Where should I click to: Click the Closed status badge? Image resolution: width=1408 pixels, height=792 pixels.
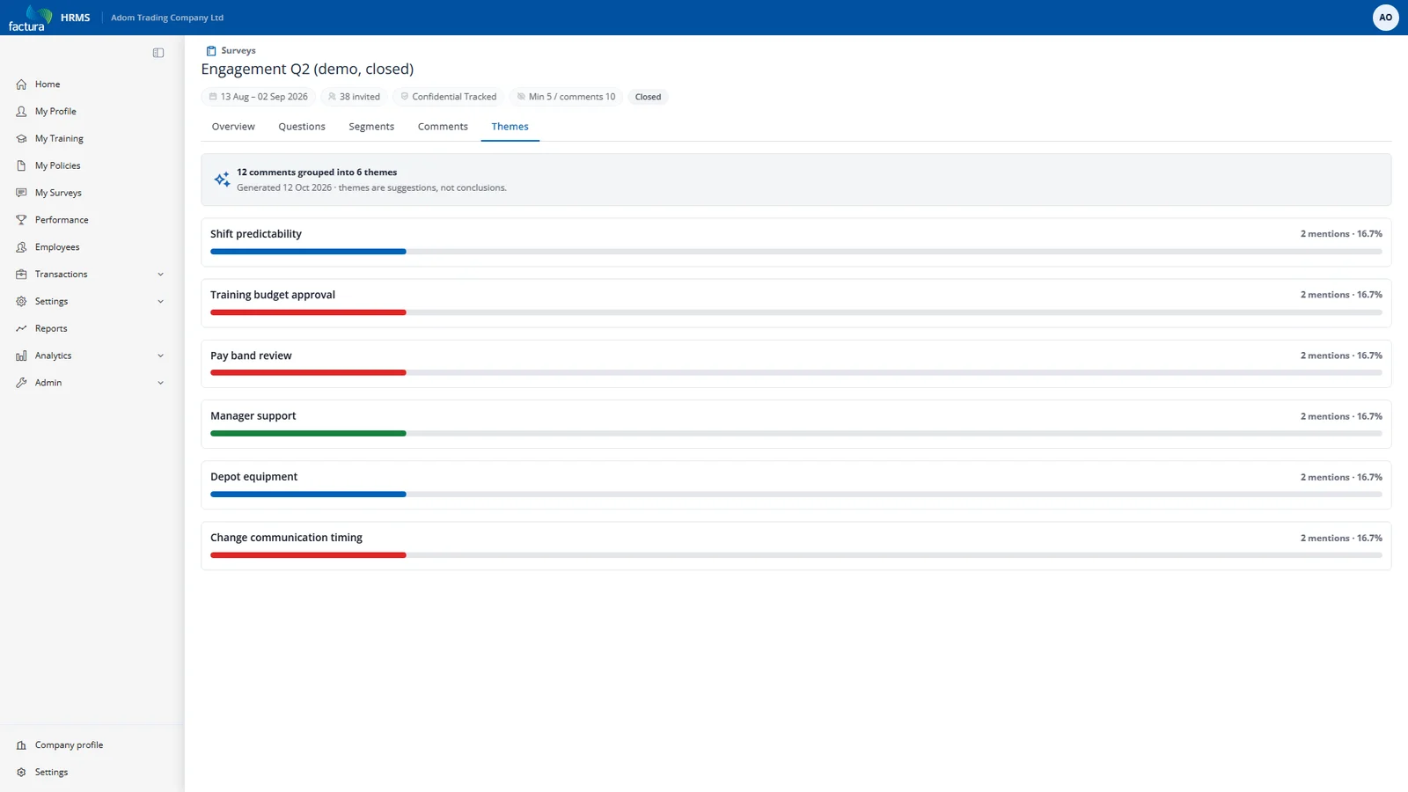(x=648, y=97)
